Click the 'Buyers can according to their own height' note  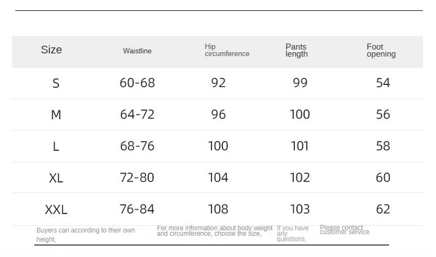point(86,234)
